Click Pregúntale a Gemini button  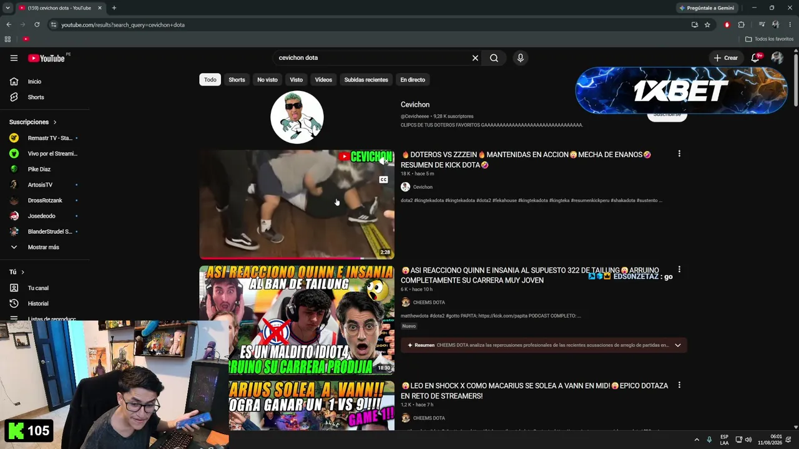706,8
